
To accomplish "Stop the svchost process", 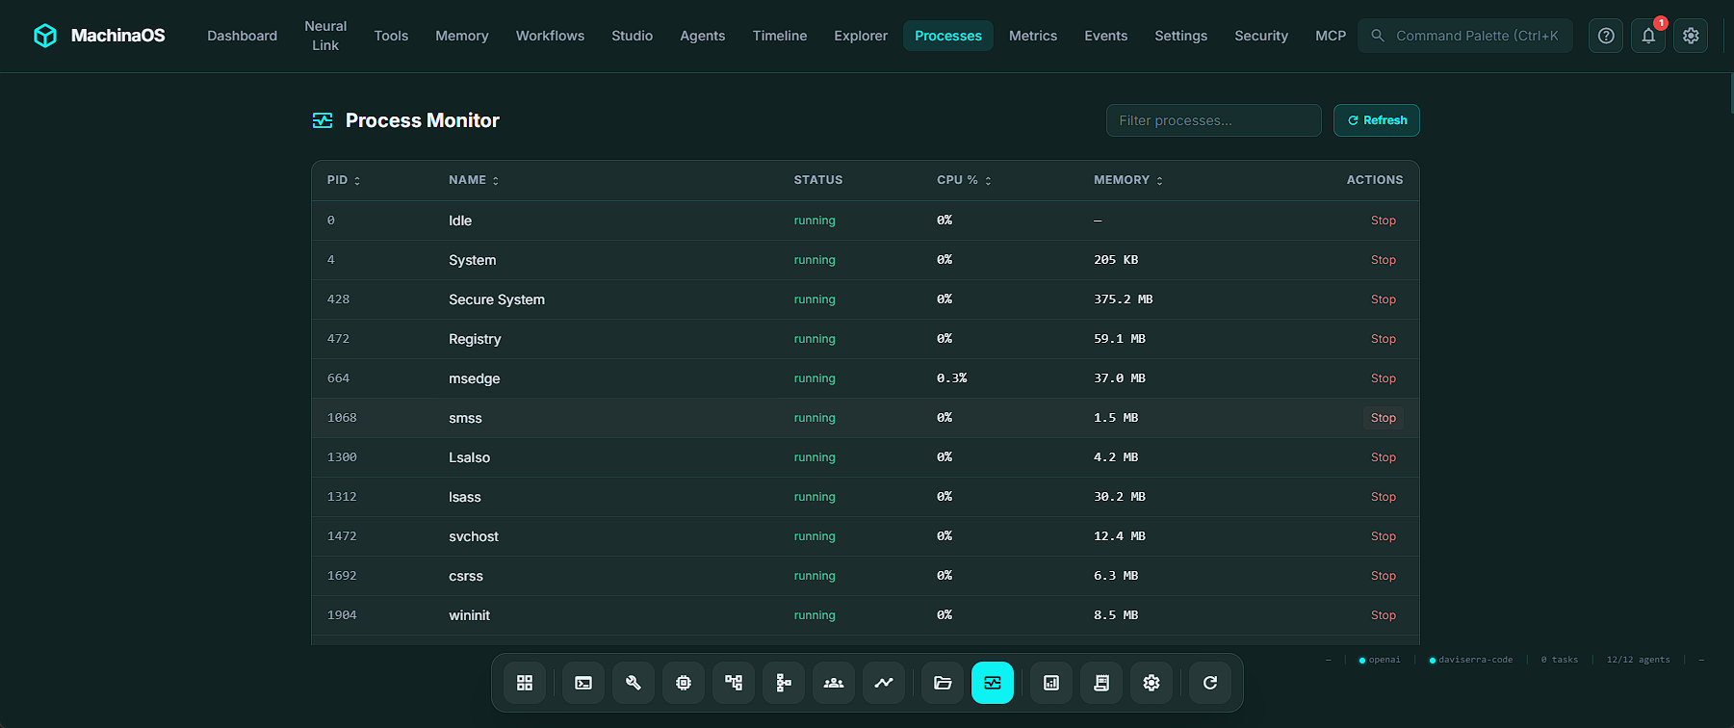I will pos(1384,536).
